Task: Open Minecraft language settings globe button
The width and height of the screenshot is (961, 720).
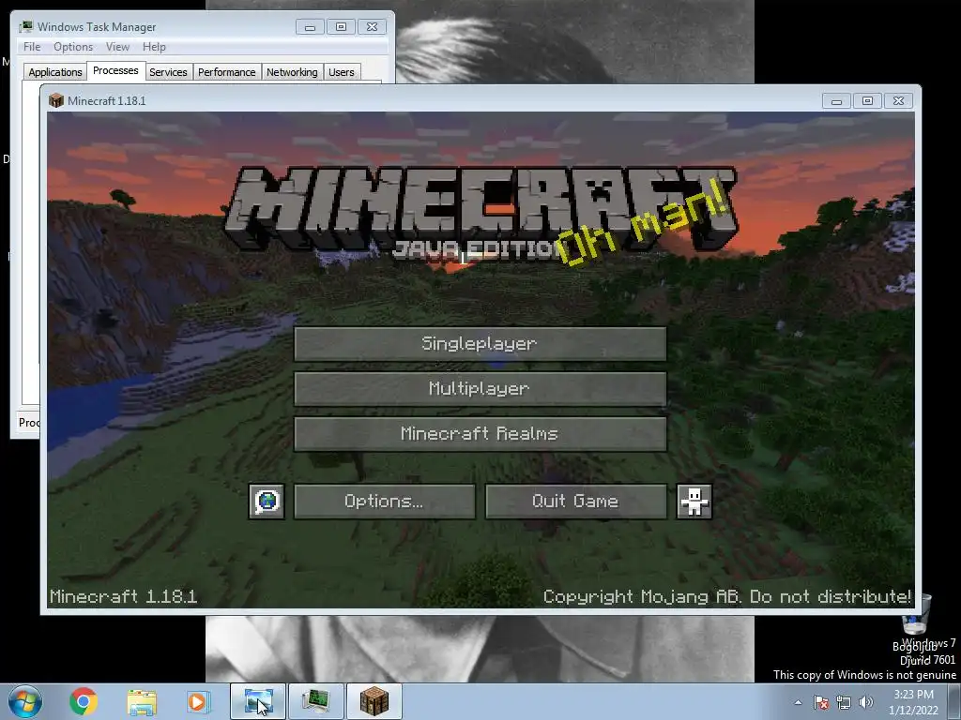Action: click(267, 502)
